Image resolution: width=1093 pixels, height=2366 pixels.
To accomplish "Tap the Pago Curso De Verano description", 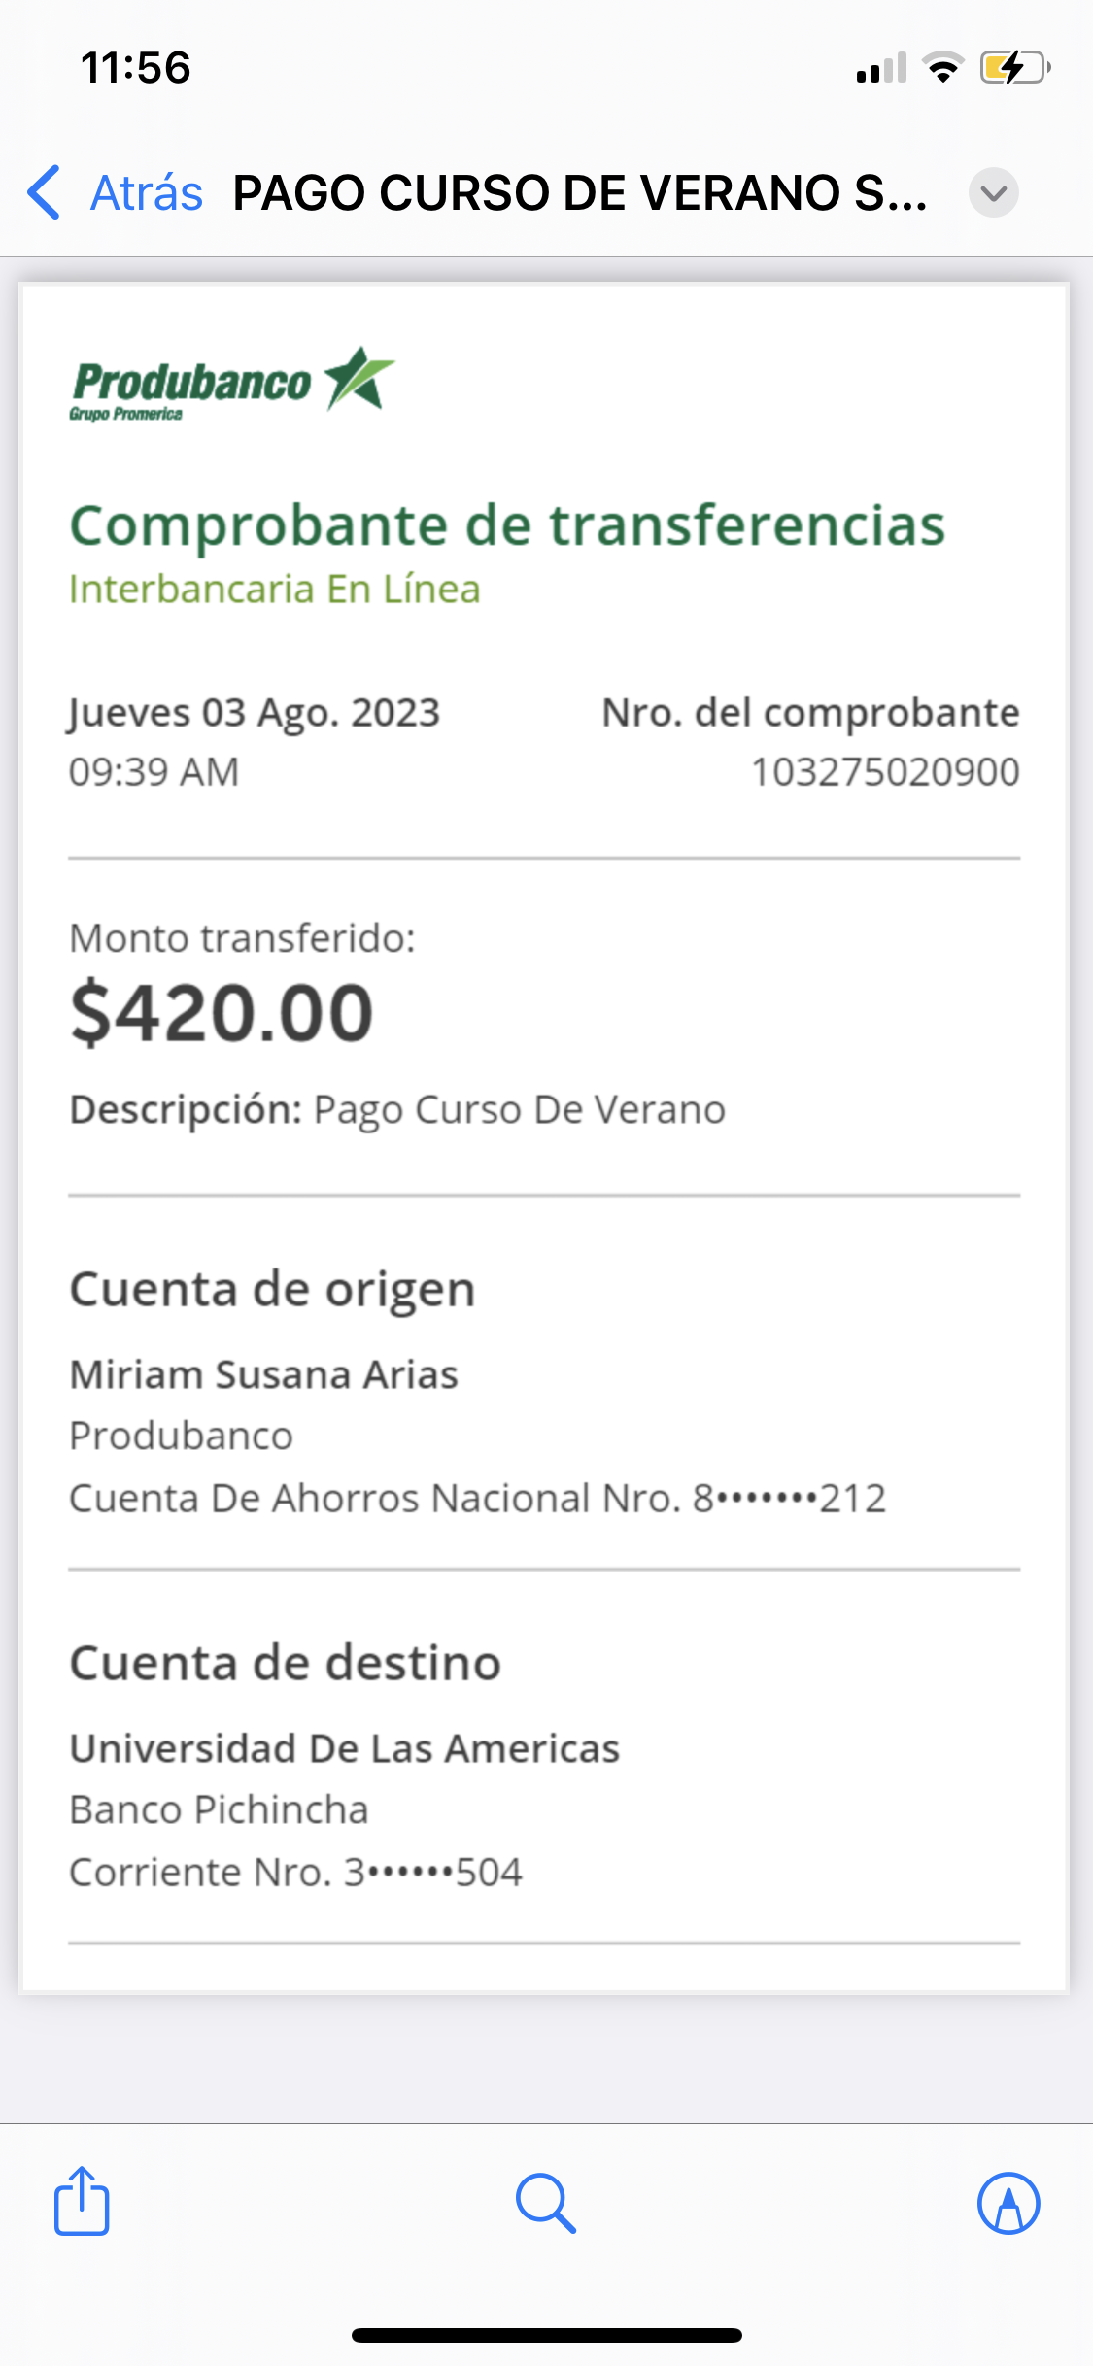I will tap(519, 1109).
